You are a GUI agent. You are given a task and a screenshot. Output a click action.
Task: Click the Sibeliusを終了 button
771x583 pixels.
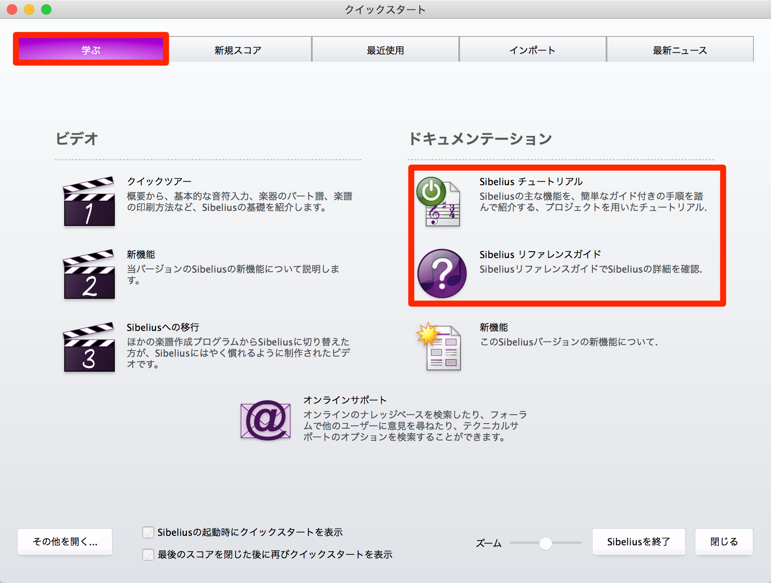click(639, 542)
